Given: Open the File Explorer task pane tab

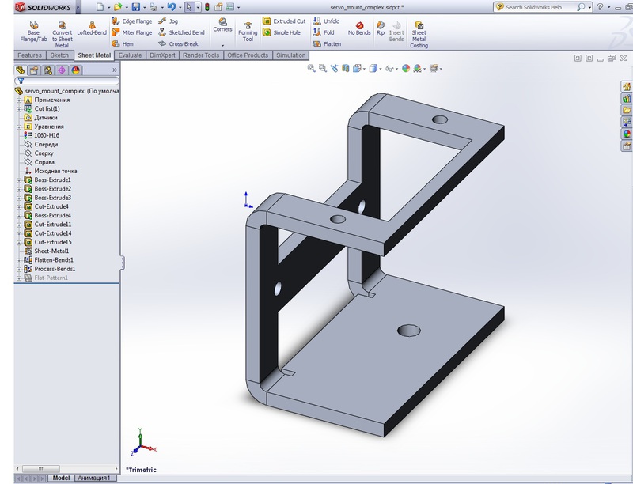Looking at the screenshot, I should [627, 110].
